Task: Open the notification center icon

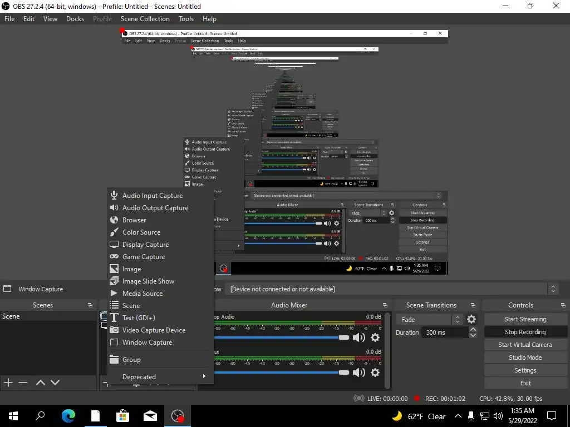Action: pos(552,416)
